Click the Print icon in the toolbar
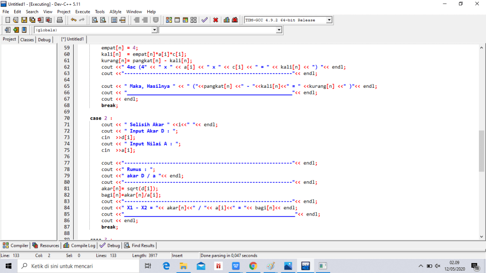The image size is (486, 273). (60, 20)
